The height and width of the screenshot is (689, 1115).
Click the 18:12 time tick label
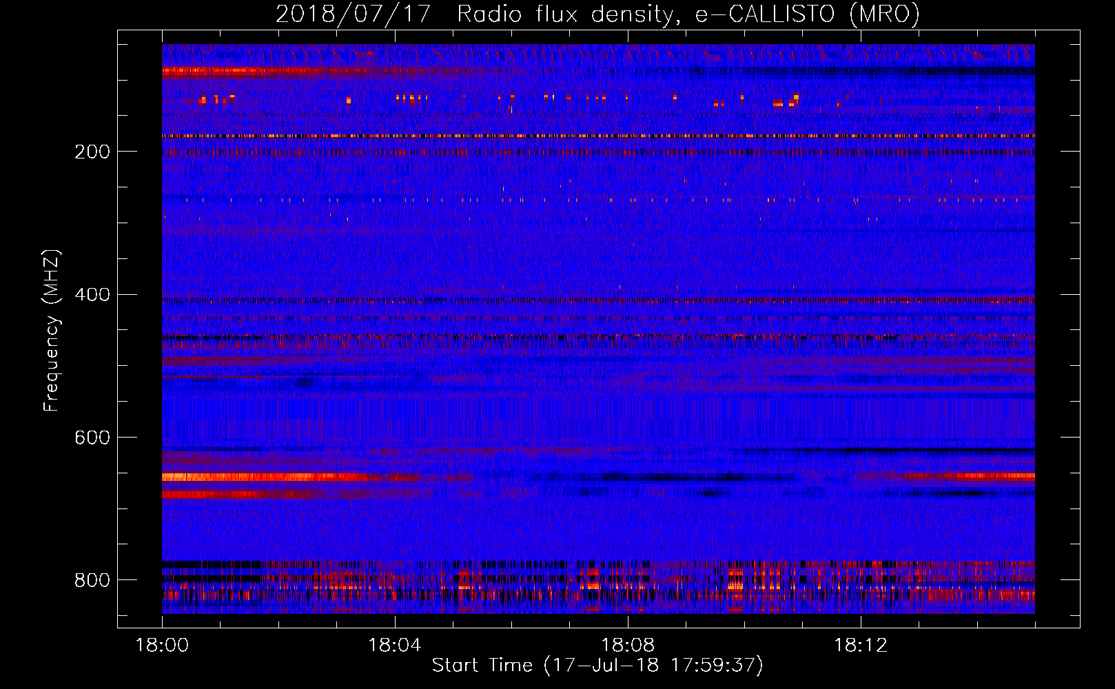click(861, 646)
